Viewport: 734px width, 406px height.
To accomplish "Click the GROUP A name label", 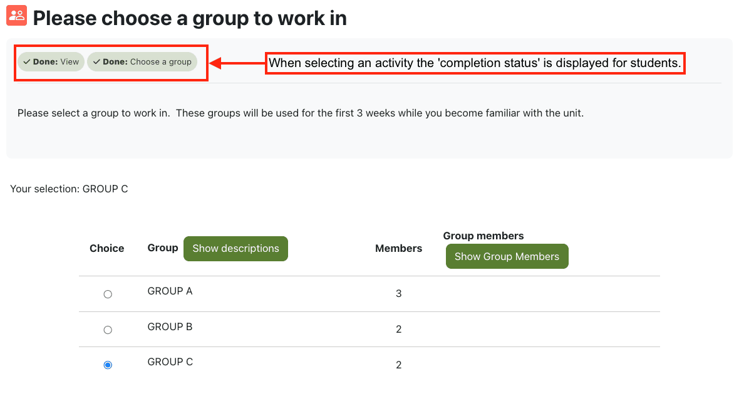I will click(170, 291).
